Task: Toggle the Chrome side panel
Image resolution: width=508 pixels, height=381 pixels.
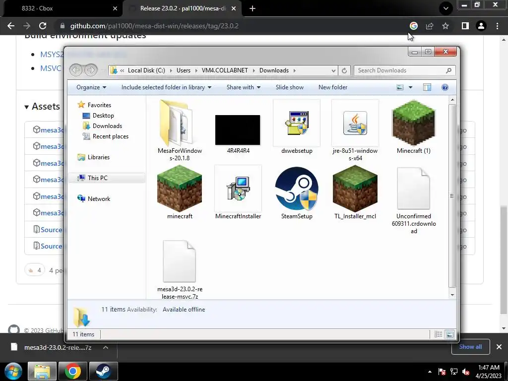Action: point(465,26)
